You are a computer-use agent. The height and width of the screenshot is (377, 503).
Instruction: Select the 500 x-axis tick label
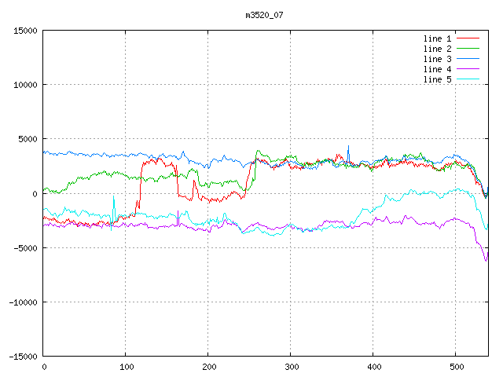455,366
